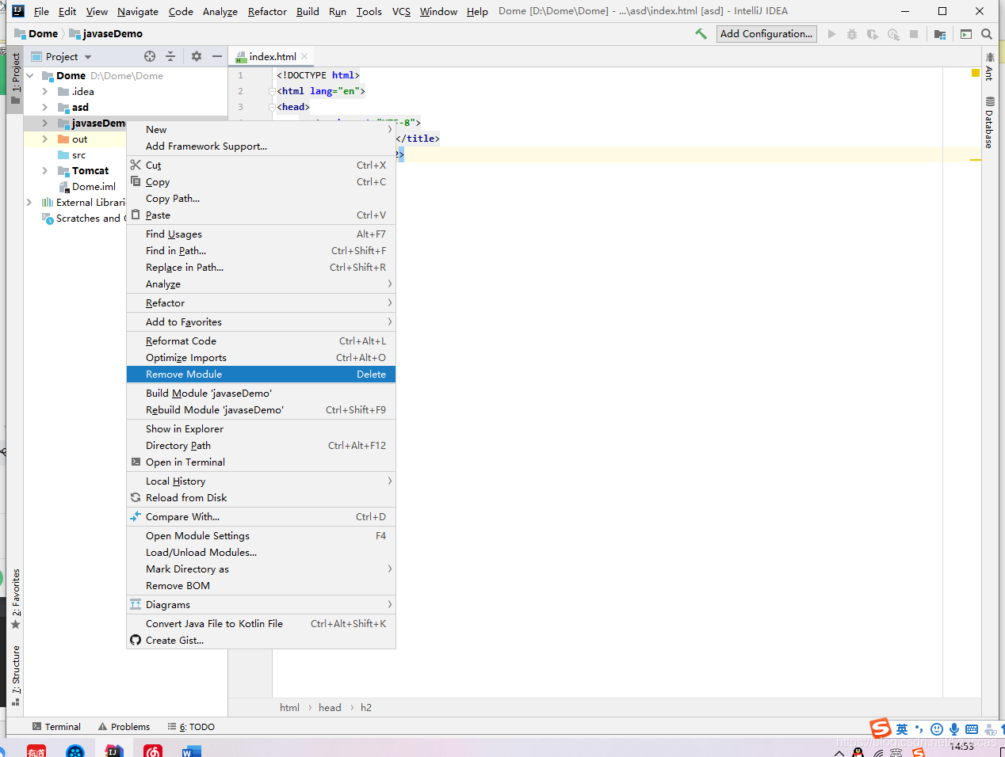Open the Refactor submenu
This screenshot has height=757, width=1005.
(261, 303)
